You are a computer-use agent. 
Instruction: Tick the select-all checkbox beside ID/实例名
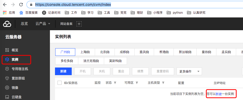[60, 83]
